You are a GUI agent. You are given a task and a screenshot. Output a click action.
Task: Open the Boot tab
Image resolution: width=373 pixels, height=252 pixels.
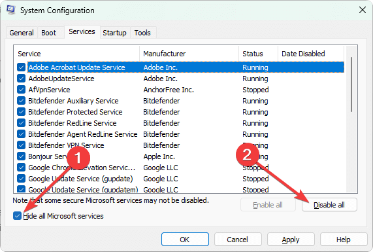[x=49, y=33]
